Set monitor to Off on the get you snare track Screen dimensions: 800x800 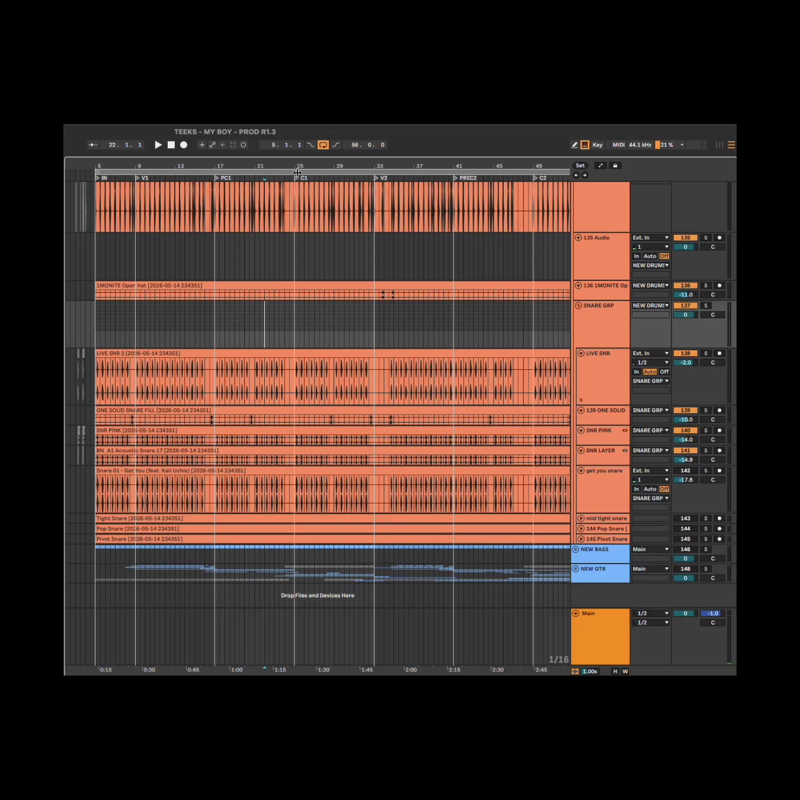(664, 489)
